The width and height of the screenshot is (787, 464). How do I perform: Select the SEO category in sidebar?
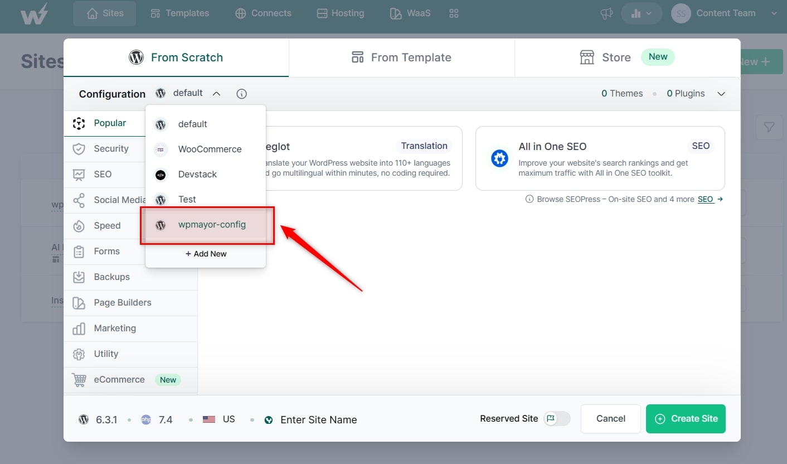105,174
